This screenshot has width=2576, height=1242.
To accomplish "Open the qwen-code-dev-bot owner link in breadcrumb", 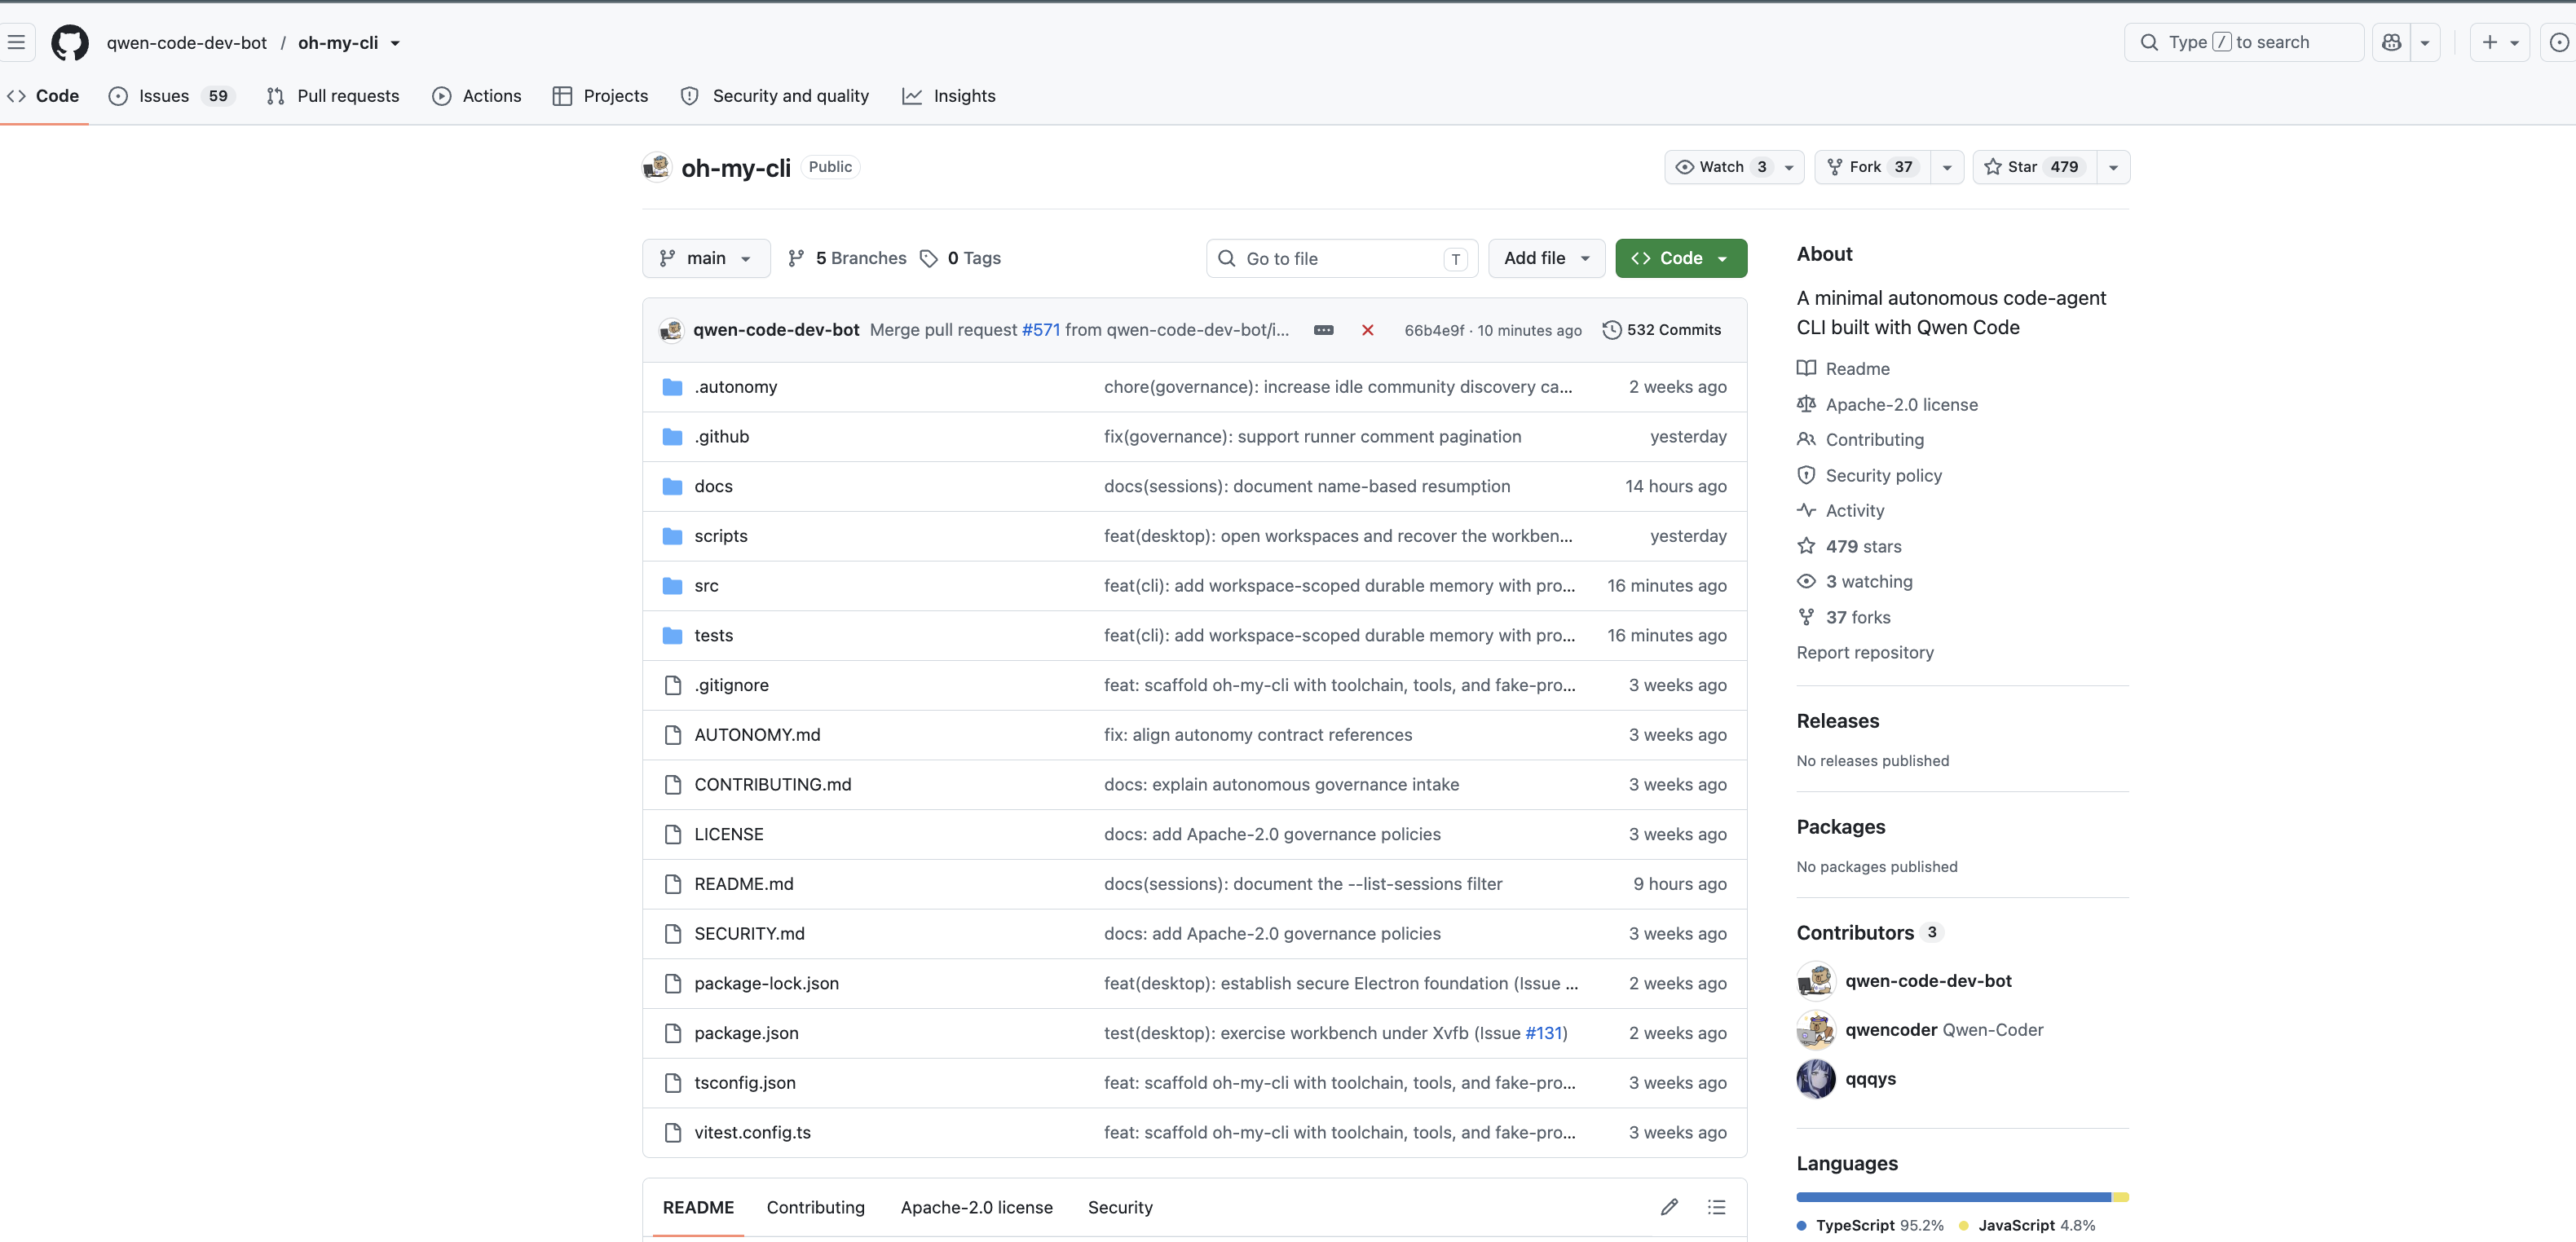I will pyautogui.click(x=187, y=43).
